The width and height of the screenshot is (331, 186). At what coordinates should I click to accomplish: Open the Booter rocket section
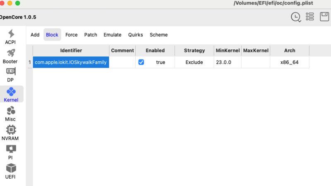(11, 56)
